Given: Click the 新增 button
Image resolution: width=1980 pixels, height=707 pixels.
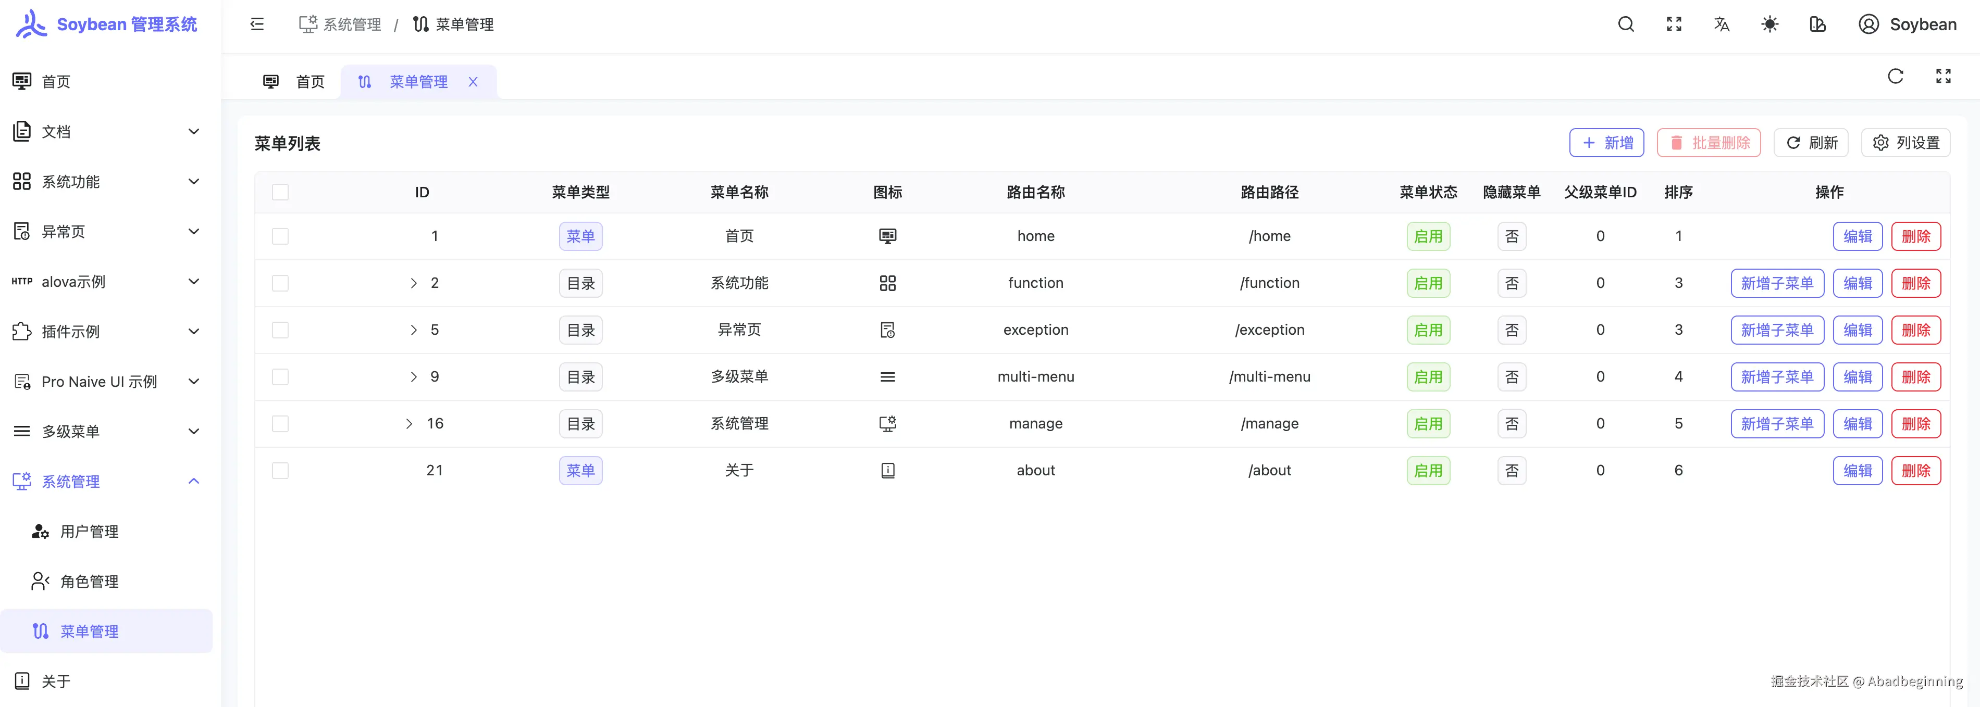Looking at the screenshot, I should pos(1606,143).
